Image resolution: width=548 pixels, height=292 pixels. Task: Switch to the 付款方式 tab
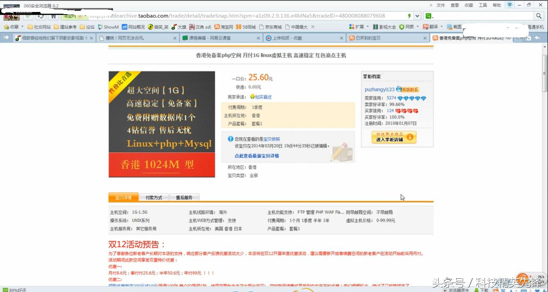(154, 197)
